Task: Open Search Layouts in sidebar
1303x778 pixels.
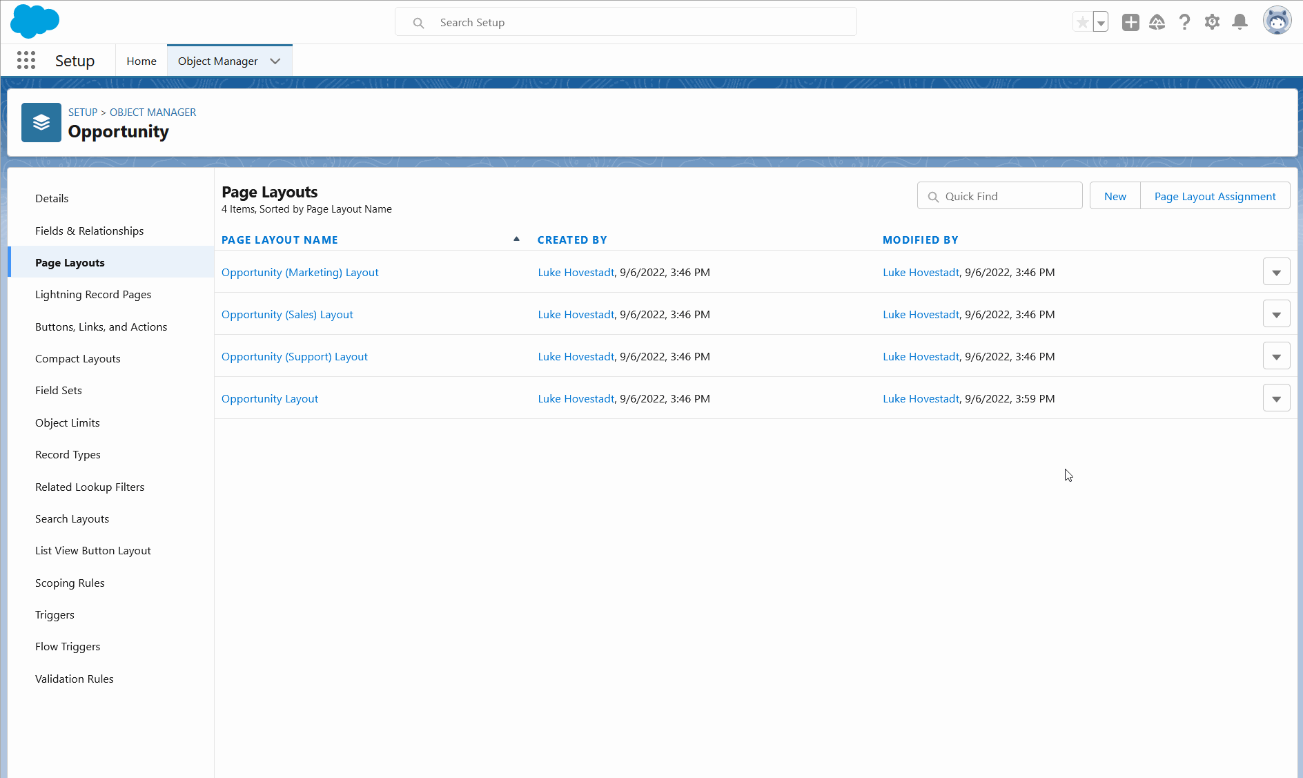Action: (72, 519)
